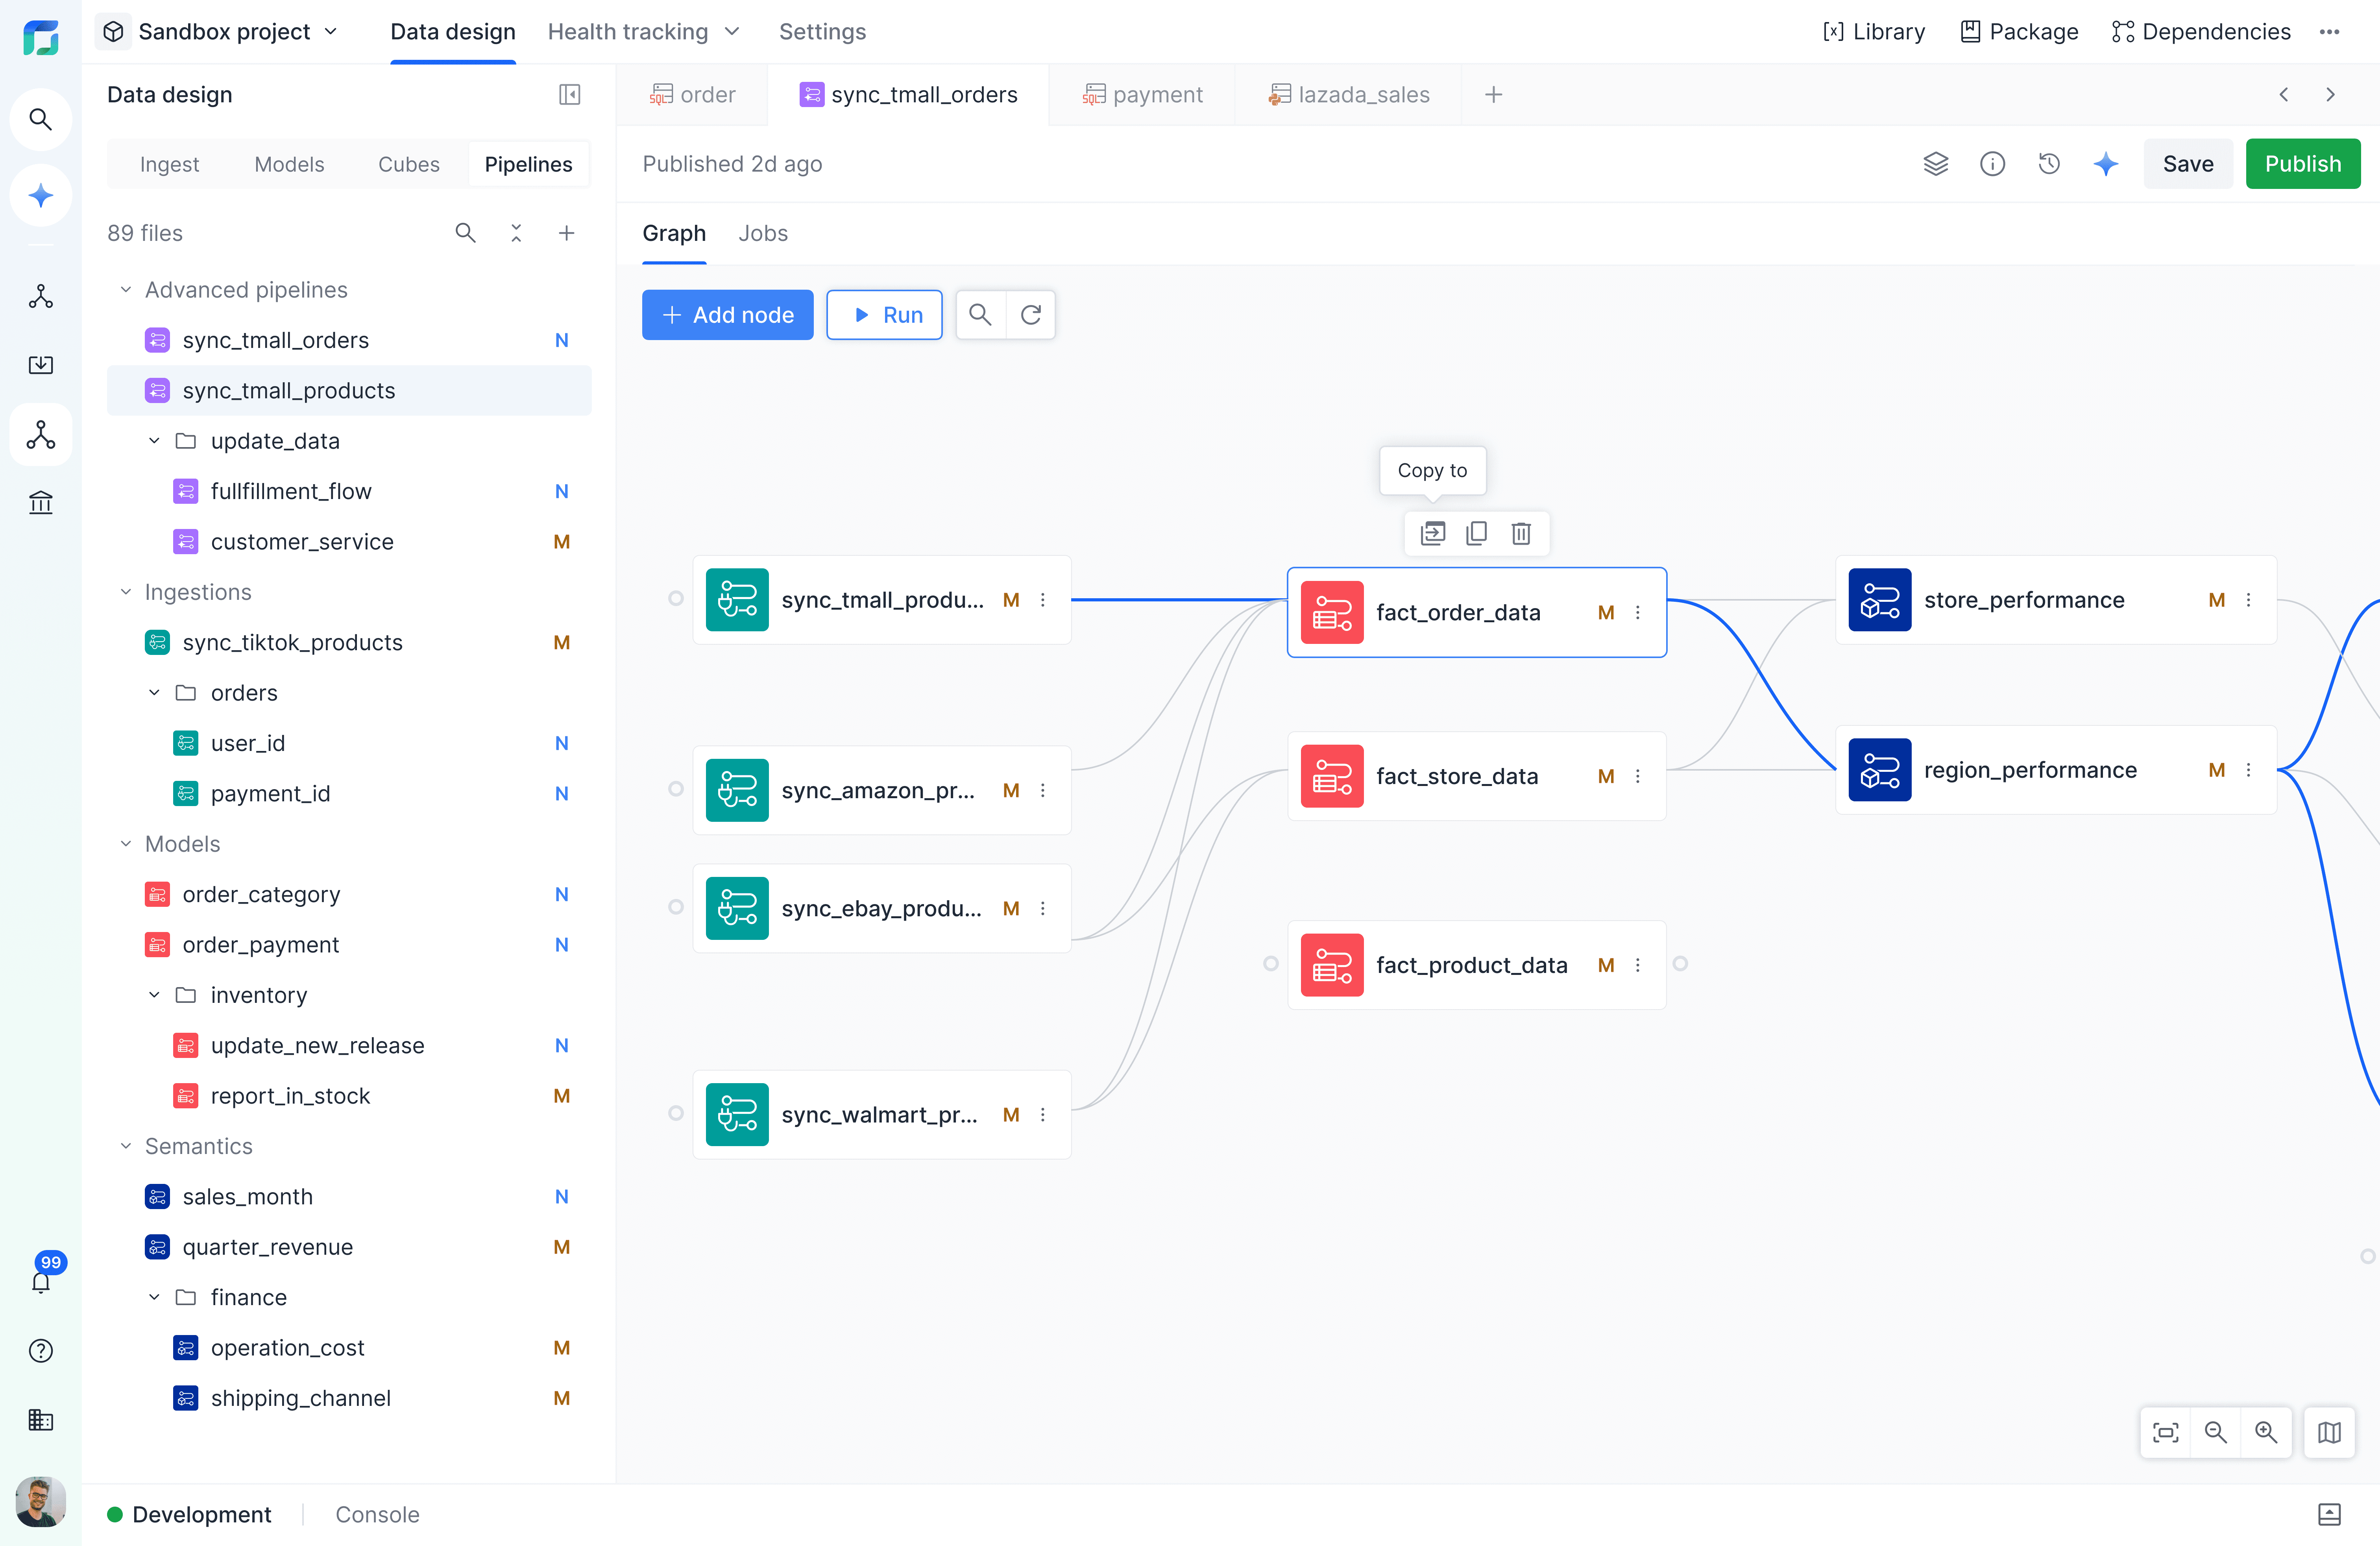Toggle the minimap in the bottom-right corner
The height and width of the screenshot is (1546, 2380).
(2329, 1432)
